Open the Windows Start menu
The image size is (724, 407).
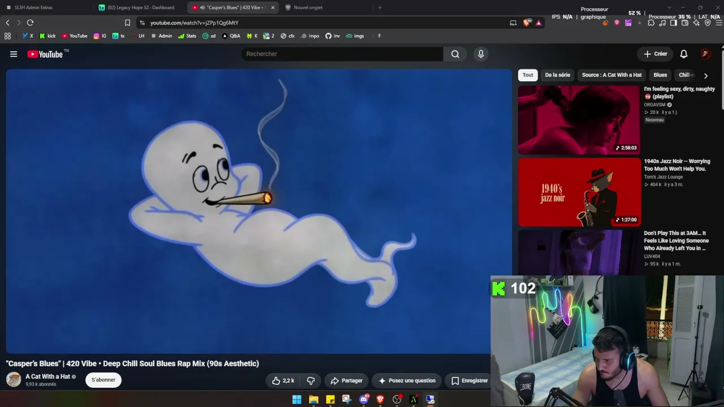(x=296, y=400)
